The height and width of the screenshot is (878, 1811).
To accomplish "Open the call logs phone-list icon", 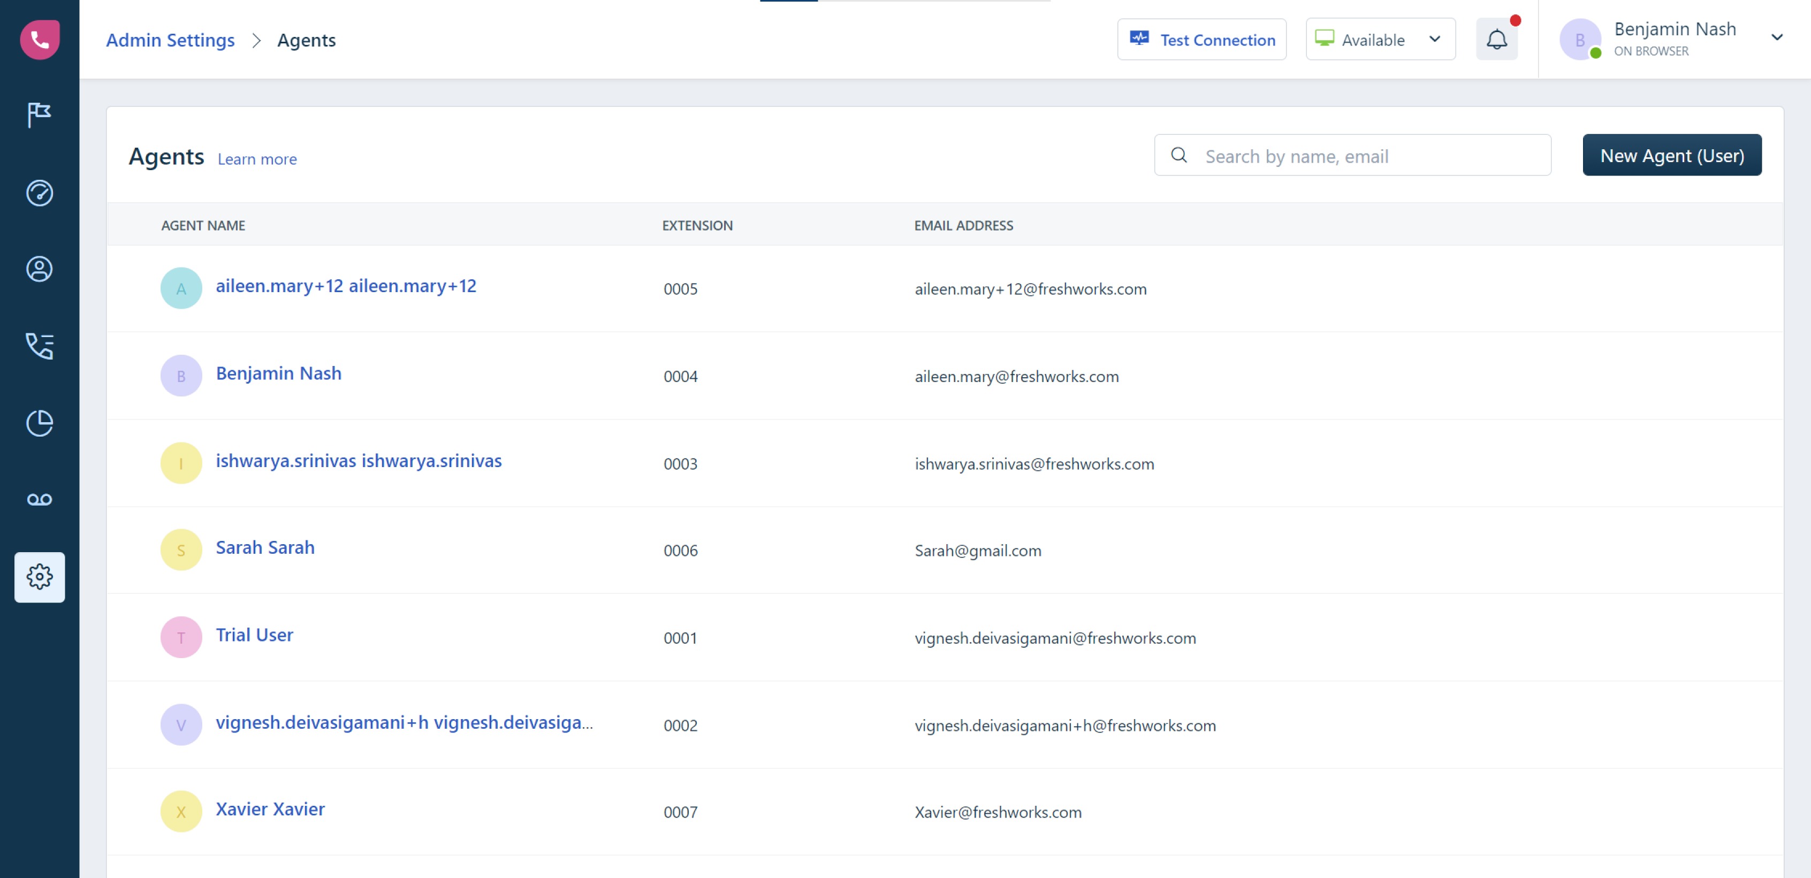I will (x=40, y=346).
